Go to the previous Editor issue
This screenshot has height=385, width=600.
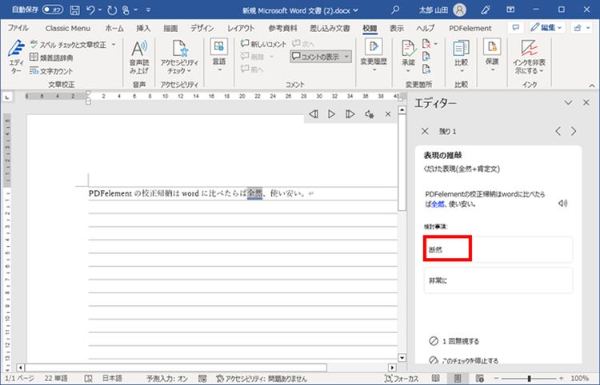[x=558, y=131]
